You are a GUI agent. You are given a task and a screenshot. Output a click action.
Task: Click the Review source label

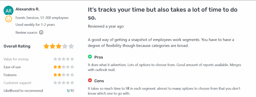click(26, 33)
